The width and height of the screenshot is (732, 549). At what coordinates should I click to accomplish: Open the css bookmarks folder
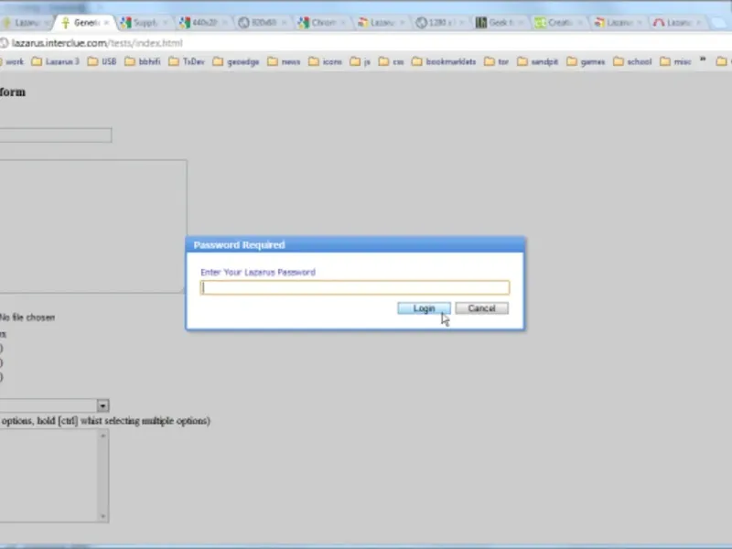pos(392,61)
